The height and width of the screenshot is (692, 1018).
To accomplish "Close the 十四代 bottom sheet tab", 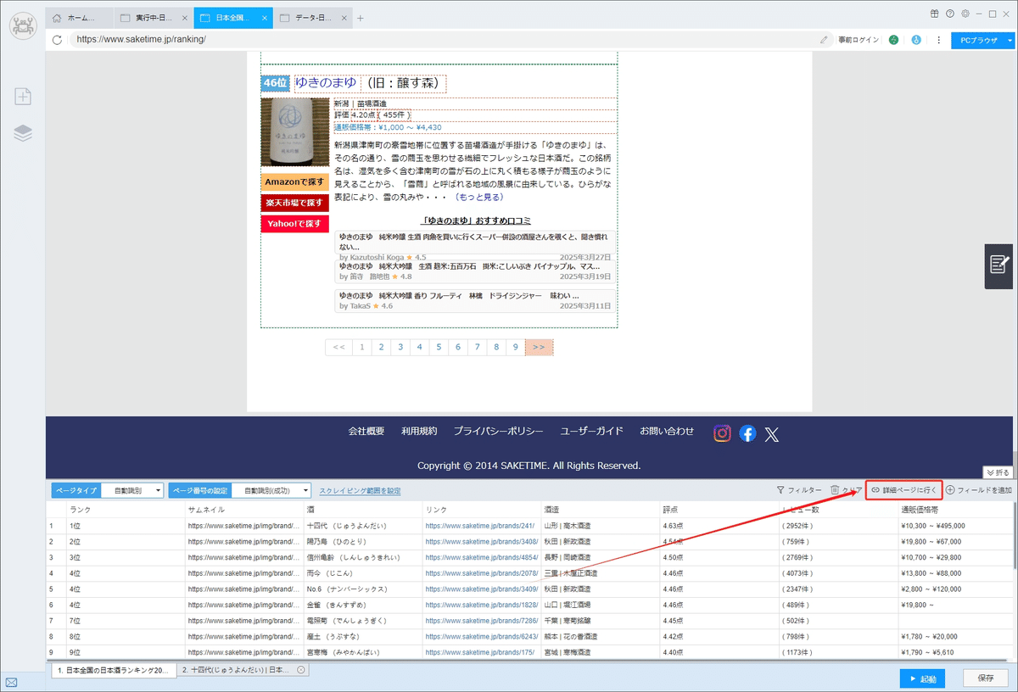I will pyautogui.click(x=301, y=670).
